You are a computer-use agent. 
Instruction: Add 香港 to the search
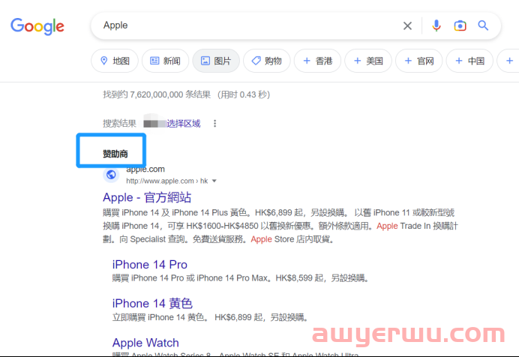[317, 61]
